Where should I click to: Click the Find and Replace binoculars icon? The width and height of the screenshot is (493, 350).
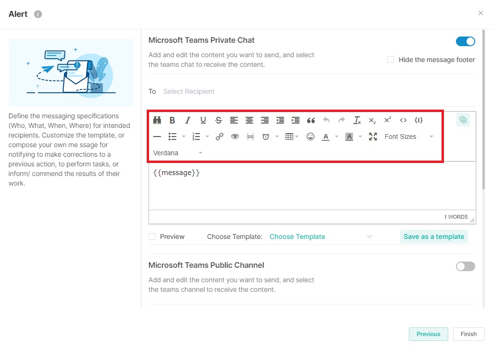click(157, 120)
